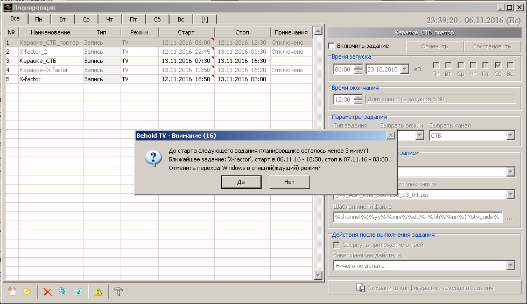Toggle the Сб weekday checkbox
This screenshot has height=304, width=527.
[x=498, y=66]
